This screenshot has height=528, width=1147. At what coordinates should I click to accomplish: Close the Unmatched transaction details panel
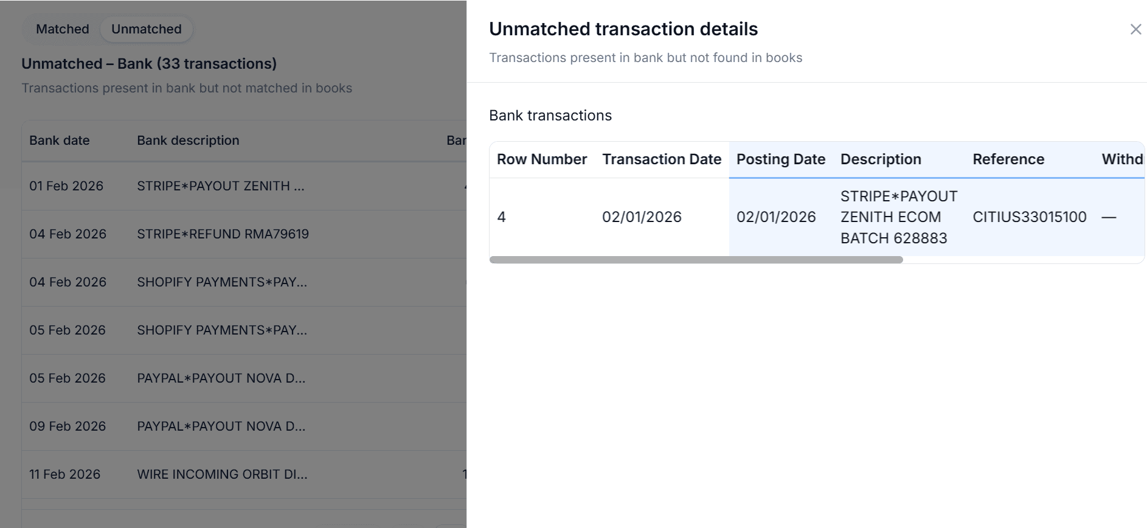1135,29
